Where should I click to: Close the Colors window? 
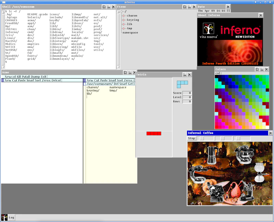tap(266, 69)
